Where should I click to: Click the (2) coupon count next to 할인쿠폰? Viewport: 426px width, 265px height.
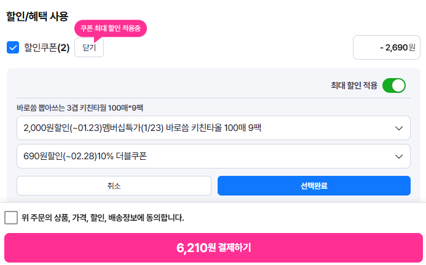(63, 47)
